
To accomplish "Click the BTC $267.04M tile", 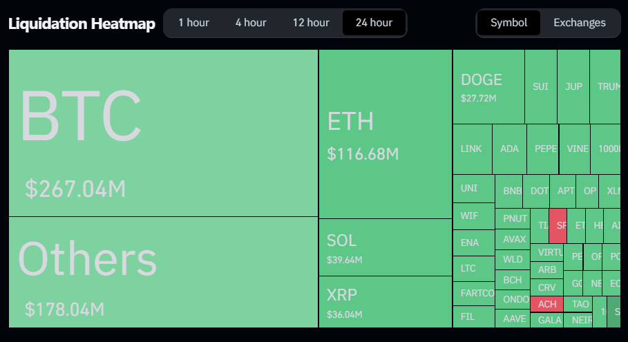I will 164,133.
